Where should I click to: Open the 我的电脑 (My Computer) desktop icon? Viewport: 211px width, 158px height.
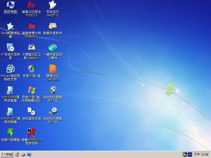tap(10, 5)
